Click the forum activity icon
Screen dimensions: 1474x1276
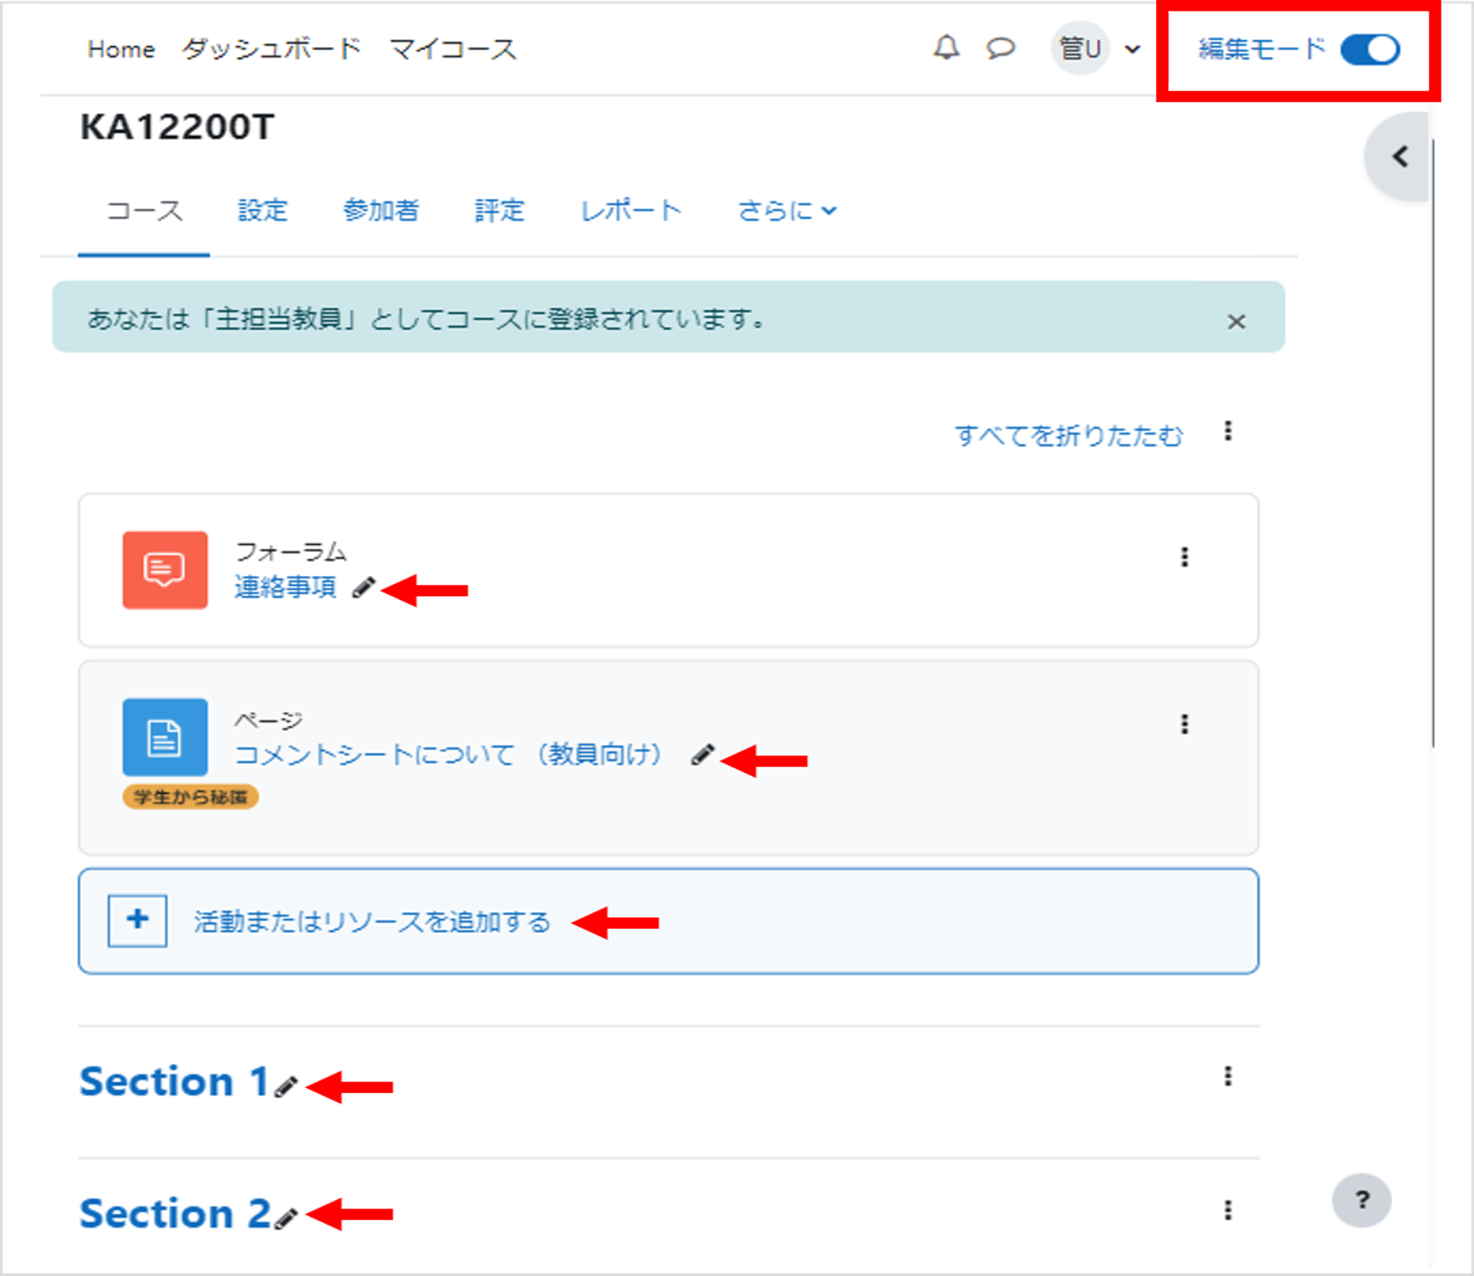point(165,570)
